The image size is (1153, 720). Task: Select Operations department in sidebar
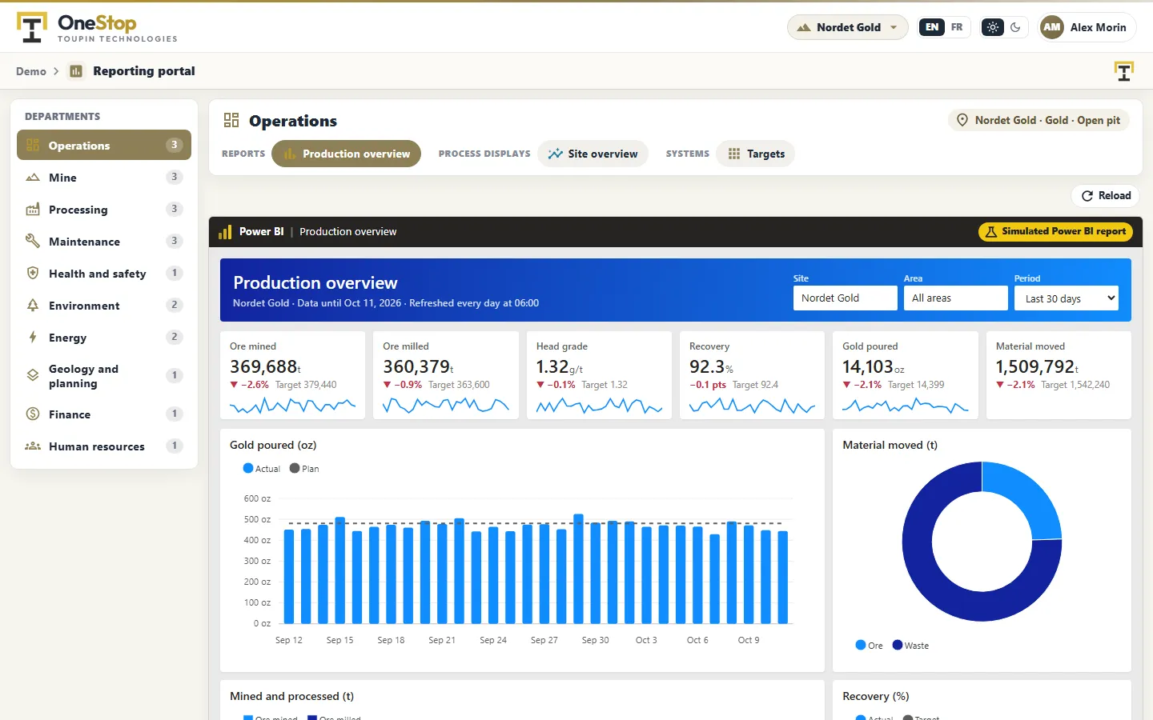point(104,145)
